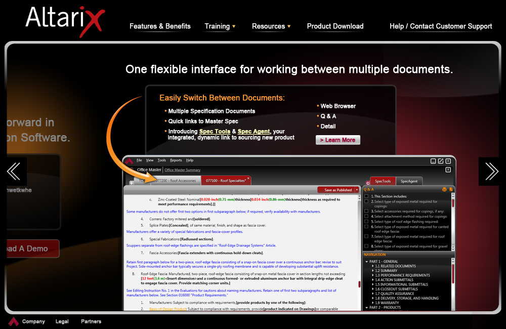506x329 pixels.
Task: Open the Resources dropdown menu
Action: click(271, 26)
